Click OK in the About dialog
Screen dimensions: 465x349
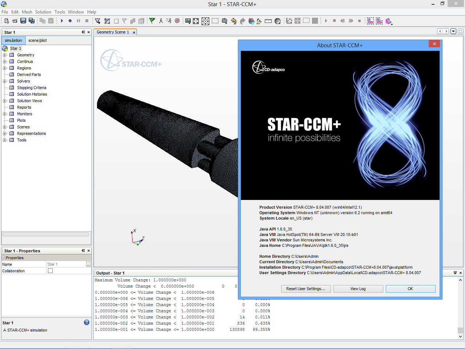pos(411,289)
